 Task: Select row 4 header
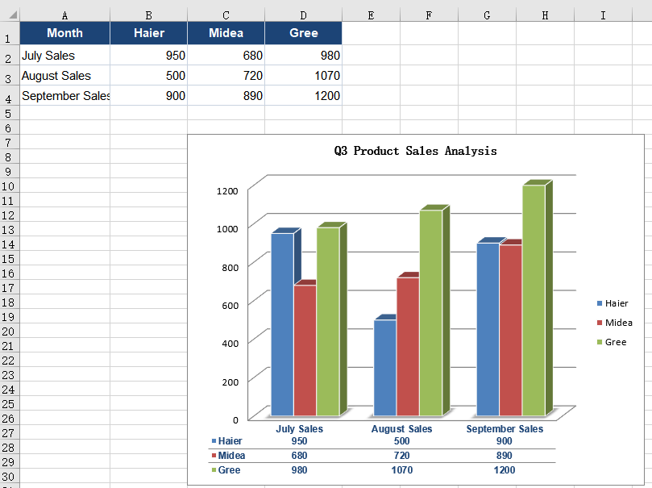click(9, 95)
